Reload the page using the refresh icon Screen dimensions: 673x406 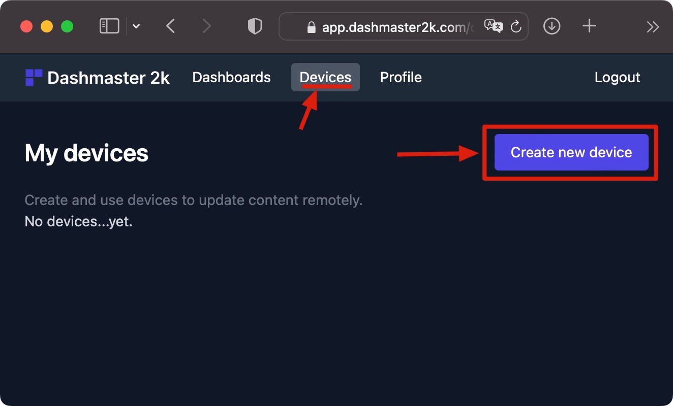tap(516, 27)
